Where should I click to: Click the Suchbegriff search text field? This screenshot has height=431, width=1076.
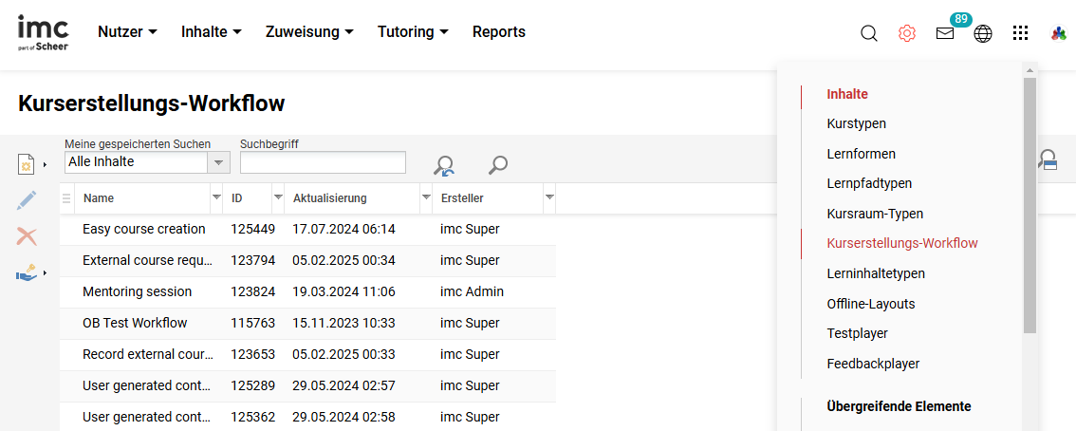[323, 162]
